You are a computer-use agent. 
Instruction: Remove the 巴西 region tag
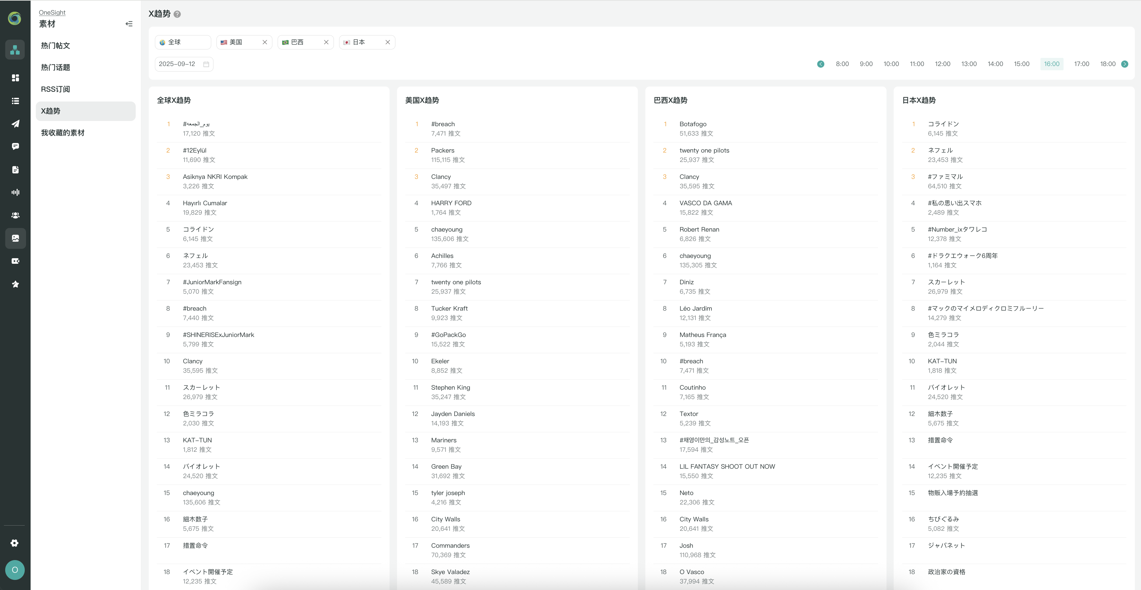(x=326, y=42)
